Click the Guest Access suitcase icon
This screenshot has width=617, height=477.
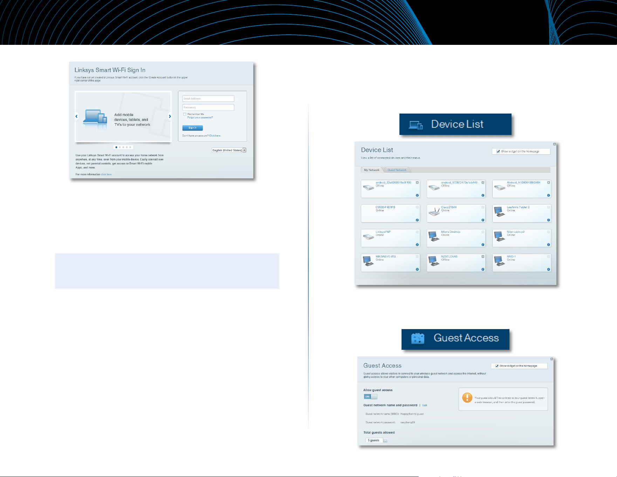[x=418, y=338]
